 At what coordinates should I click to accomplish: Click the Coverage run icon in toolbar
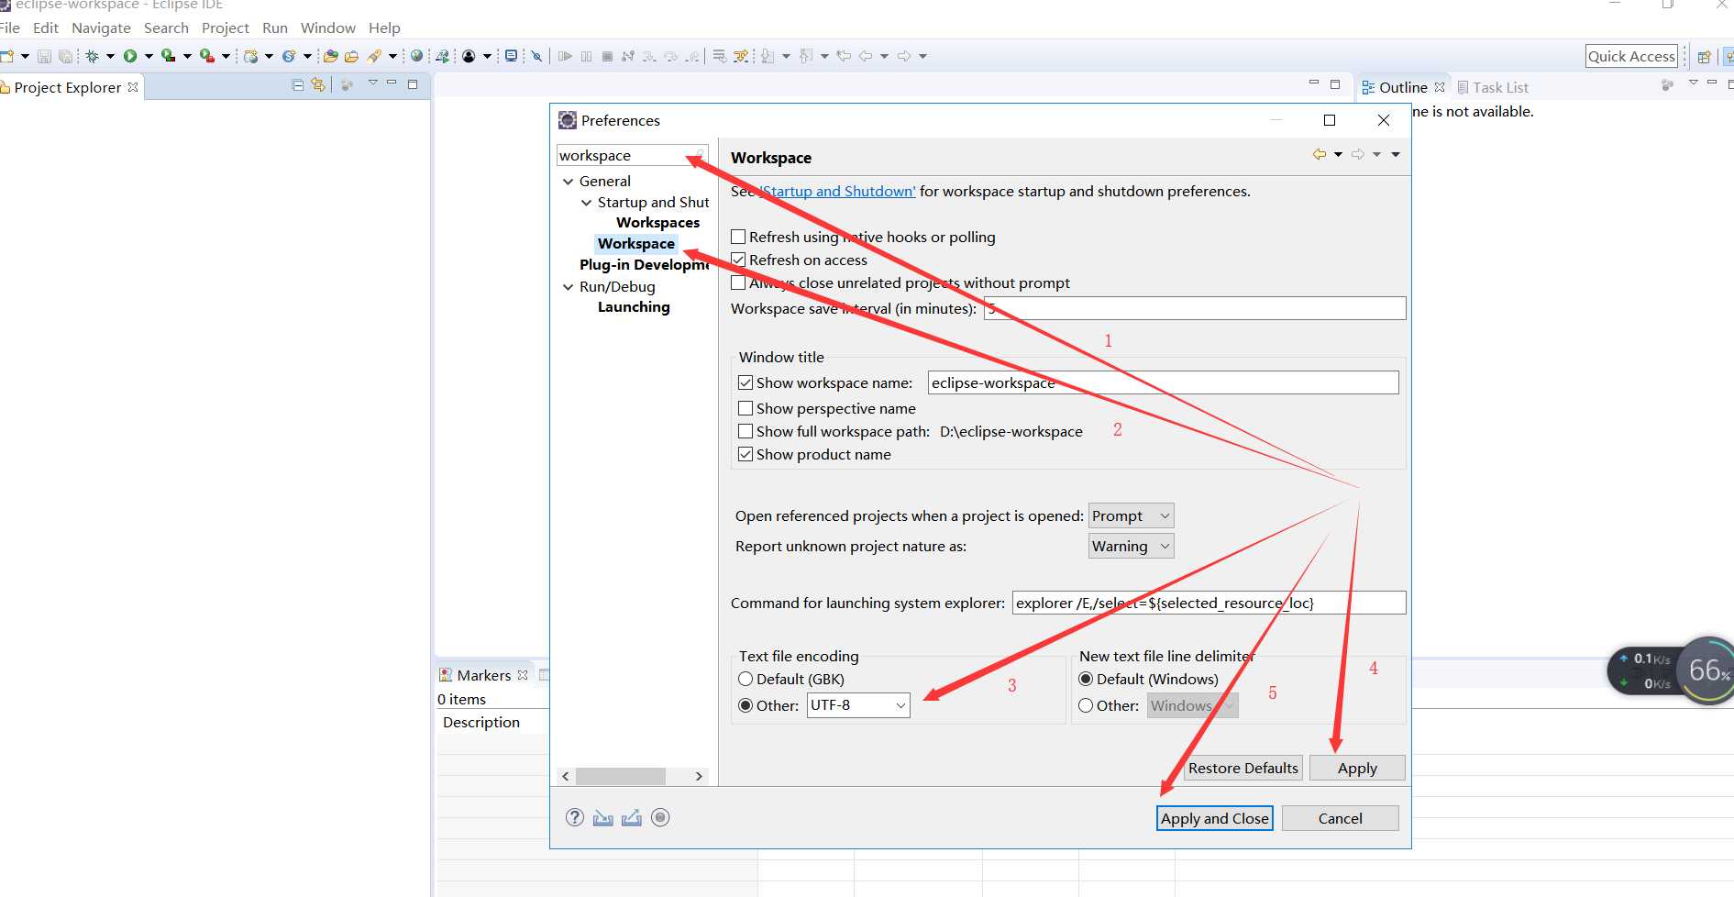pyautogui.click(x=168, y=56)
